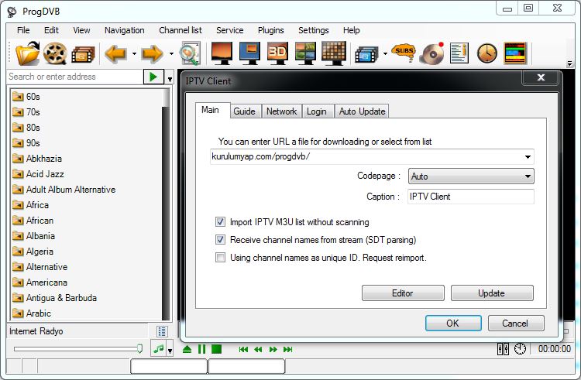Jump to previous track button
The height and width of the screenshot is (380, 581).
pos(243,349)
